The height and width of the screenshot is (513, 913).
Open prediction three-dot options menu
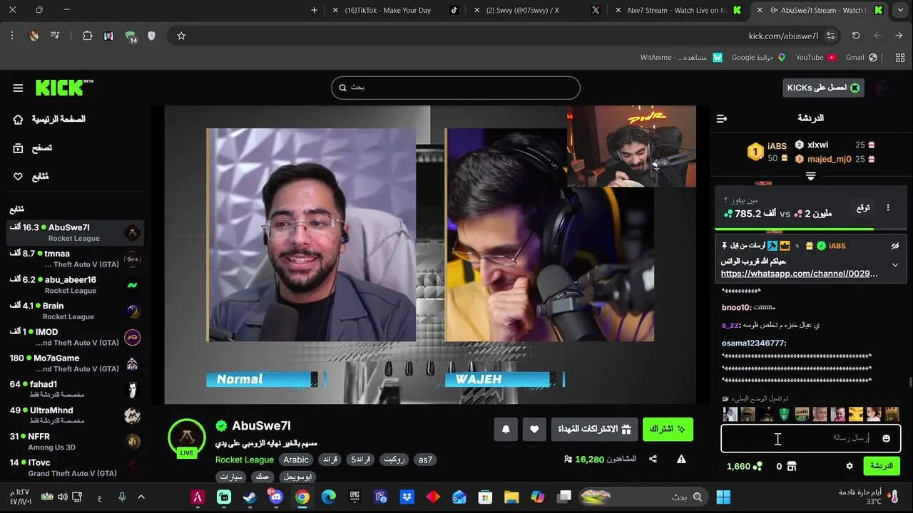[x=888, y=208]
